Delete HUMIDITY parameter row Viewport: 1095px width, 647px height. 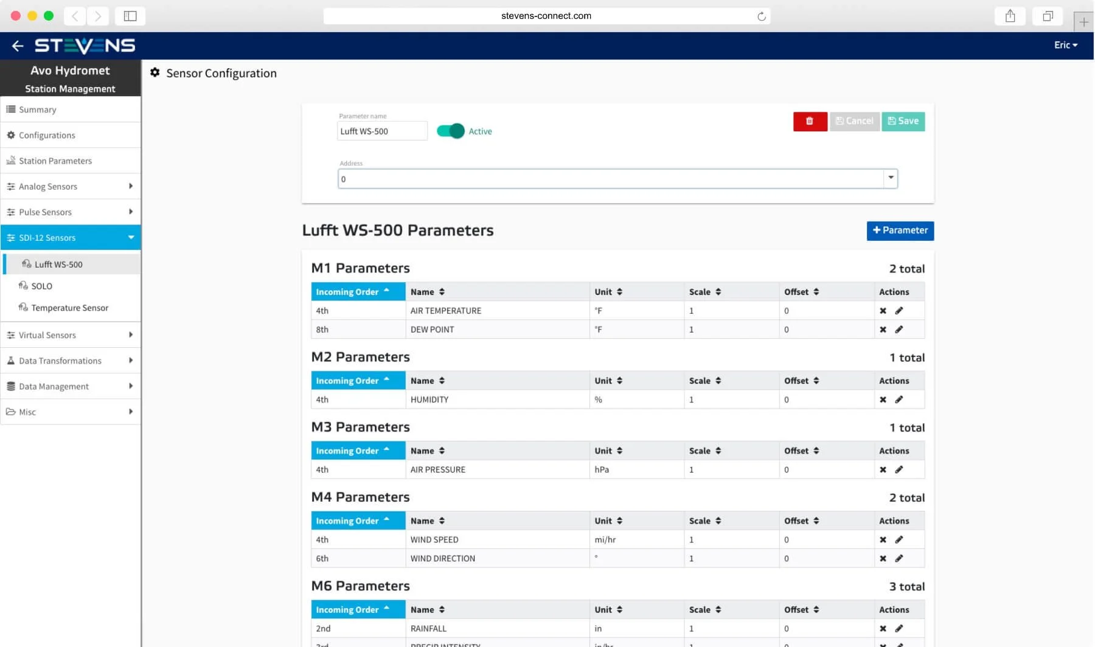coord(883,400)
